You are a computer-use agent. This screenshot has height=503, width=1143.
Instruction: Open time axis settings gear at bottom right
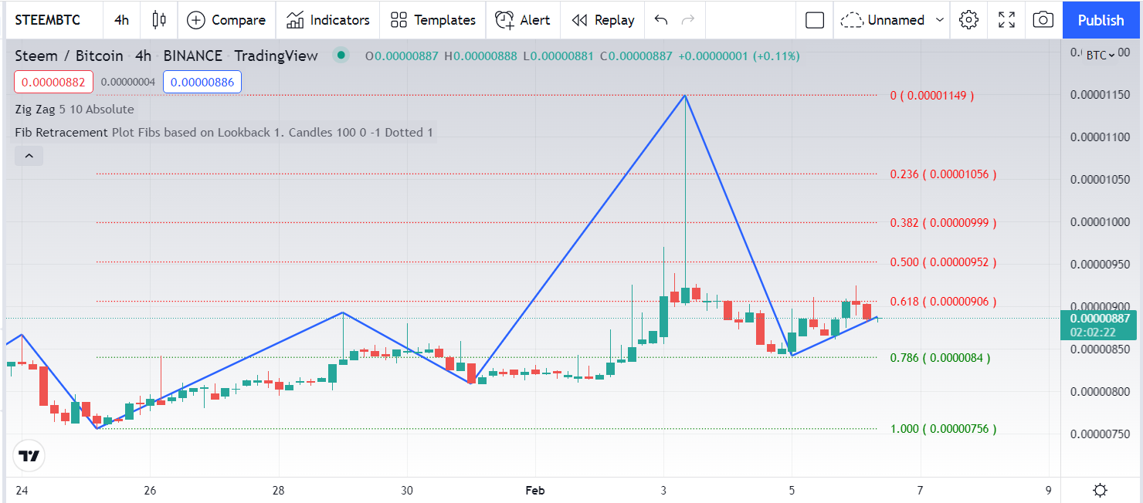[1101, 490]
